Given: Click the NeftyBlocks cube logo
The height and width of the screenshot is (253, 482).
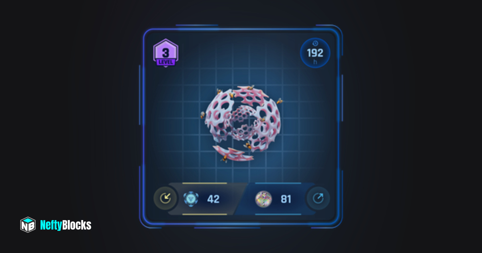Looking at the screenshot, I should (28, 225).
